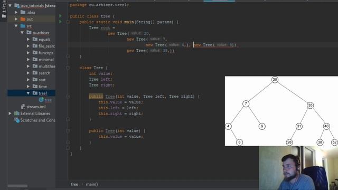Expand the funcops package
This screenshot has width=338, height=190.
pos(28,53)
